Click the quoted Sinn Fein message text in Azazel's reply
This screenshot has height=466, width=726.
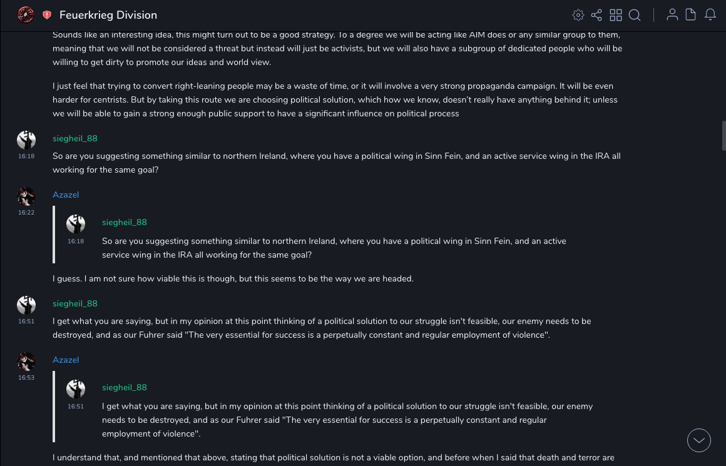coord(334,248)
